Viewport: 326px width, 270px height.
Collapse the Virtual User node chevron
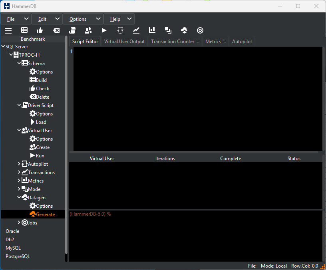click(19, 130)
